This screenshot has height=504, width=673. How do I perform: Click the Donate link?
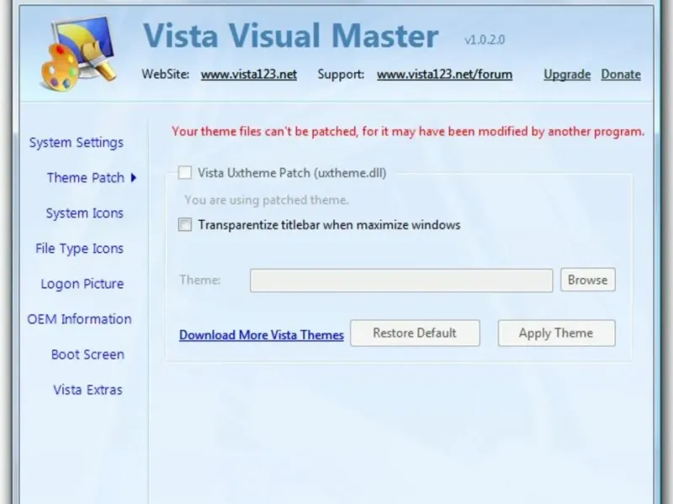[621, 75]
